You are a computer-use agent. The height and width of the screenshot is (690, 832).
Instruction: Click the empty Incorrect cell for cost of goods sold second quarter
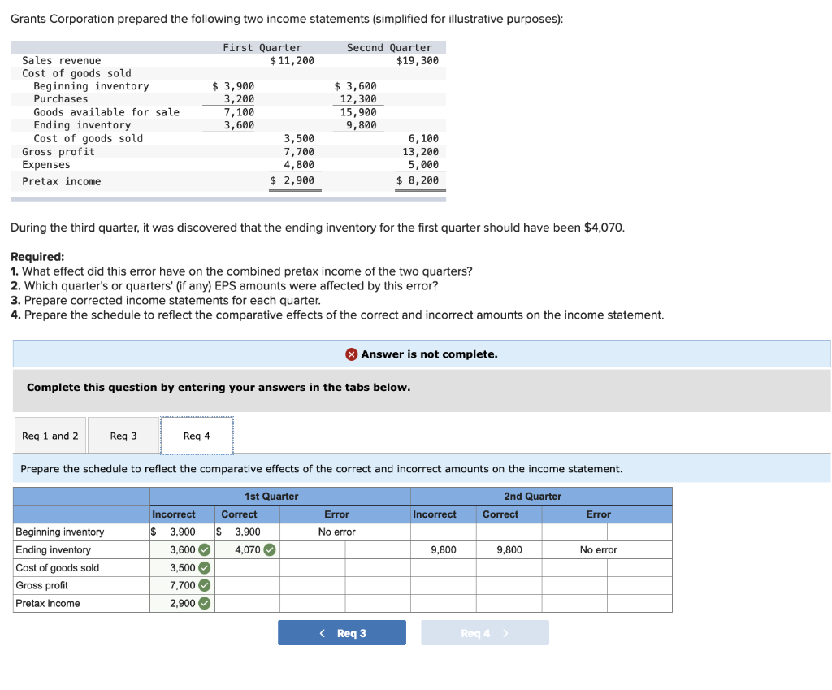pyautogui.click(x=443, y=567)
